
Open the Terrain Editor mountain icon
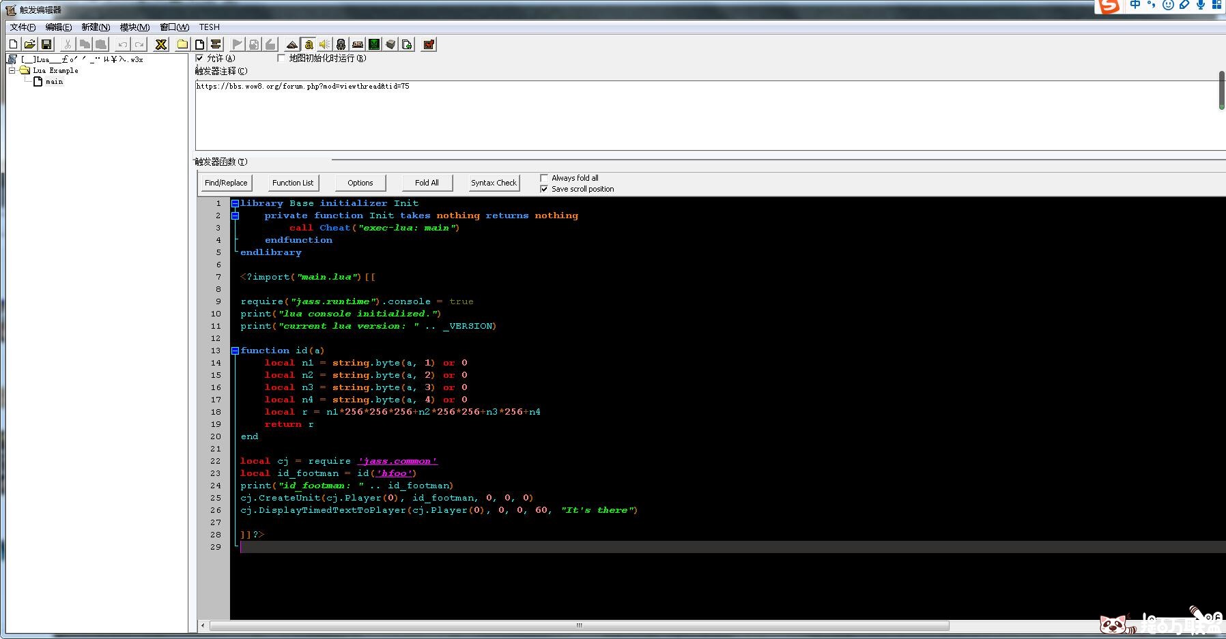point(292,44)
